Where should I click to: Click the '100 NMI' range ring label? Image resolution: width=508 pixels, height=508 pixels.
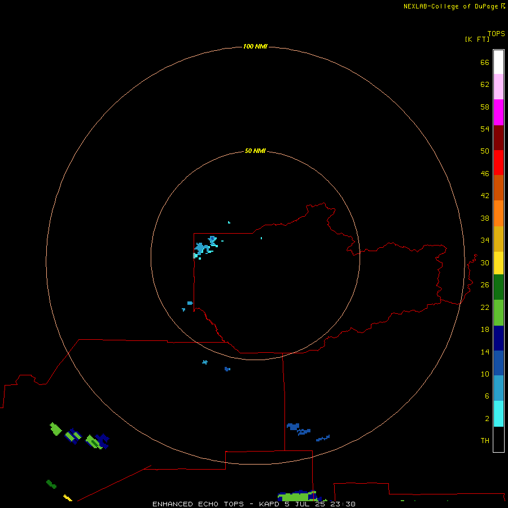(x=255, y=46)
